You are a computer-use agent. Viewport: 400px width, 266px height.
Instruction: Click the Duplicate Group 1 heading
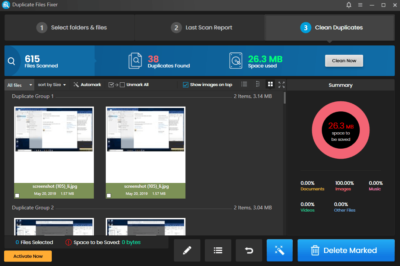pyautogui.click(x=33, y=96)
